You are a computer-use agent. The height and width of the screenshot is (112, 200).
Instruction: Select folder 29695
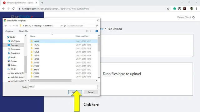[x=63, y=73]
